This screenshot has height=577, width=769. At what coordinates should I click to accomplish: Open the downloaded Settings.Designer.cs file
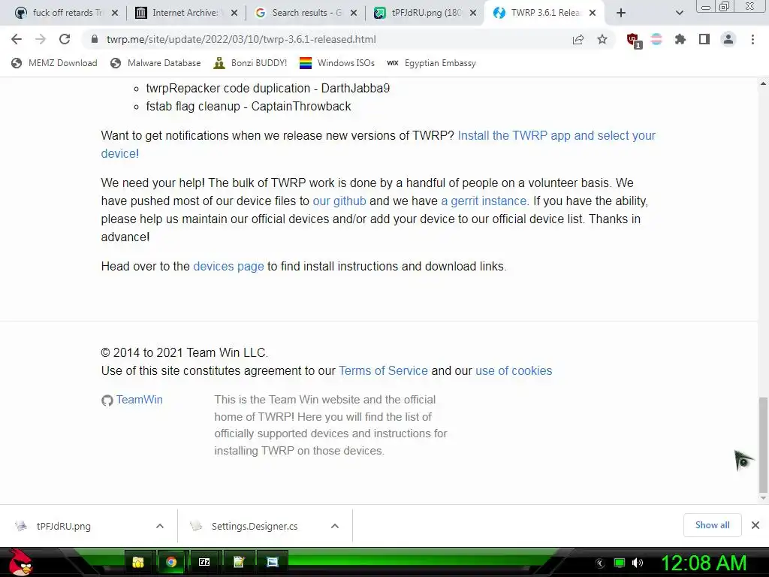click(254, 526)
